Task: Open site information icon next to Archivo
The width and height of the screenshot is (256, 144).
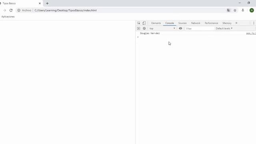Action: coord(19,10)
